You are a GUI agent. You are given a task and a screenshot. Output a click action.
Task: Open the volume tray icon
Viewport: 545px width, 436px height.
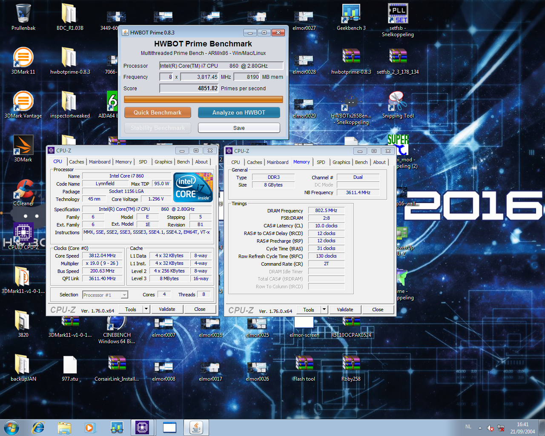(490, 428)
